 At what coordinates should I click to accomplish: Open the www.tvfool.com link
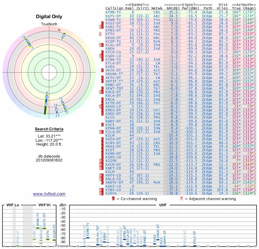tap(49, 194)
